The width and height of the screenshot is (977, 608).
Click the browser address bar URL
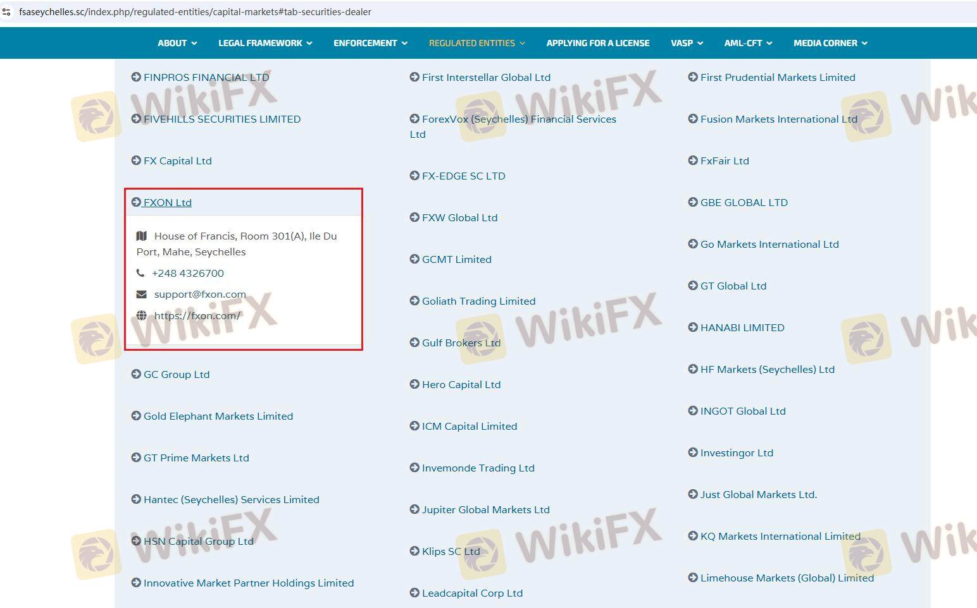tap(195, 12)
